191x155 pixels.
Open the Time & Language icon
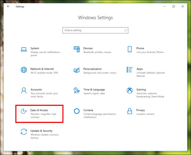[77, 91]
